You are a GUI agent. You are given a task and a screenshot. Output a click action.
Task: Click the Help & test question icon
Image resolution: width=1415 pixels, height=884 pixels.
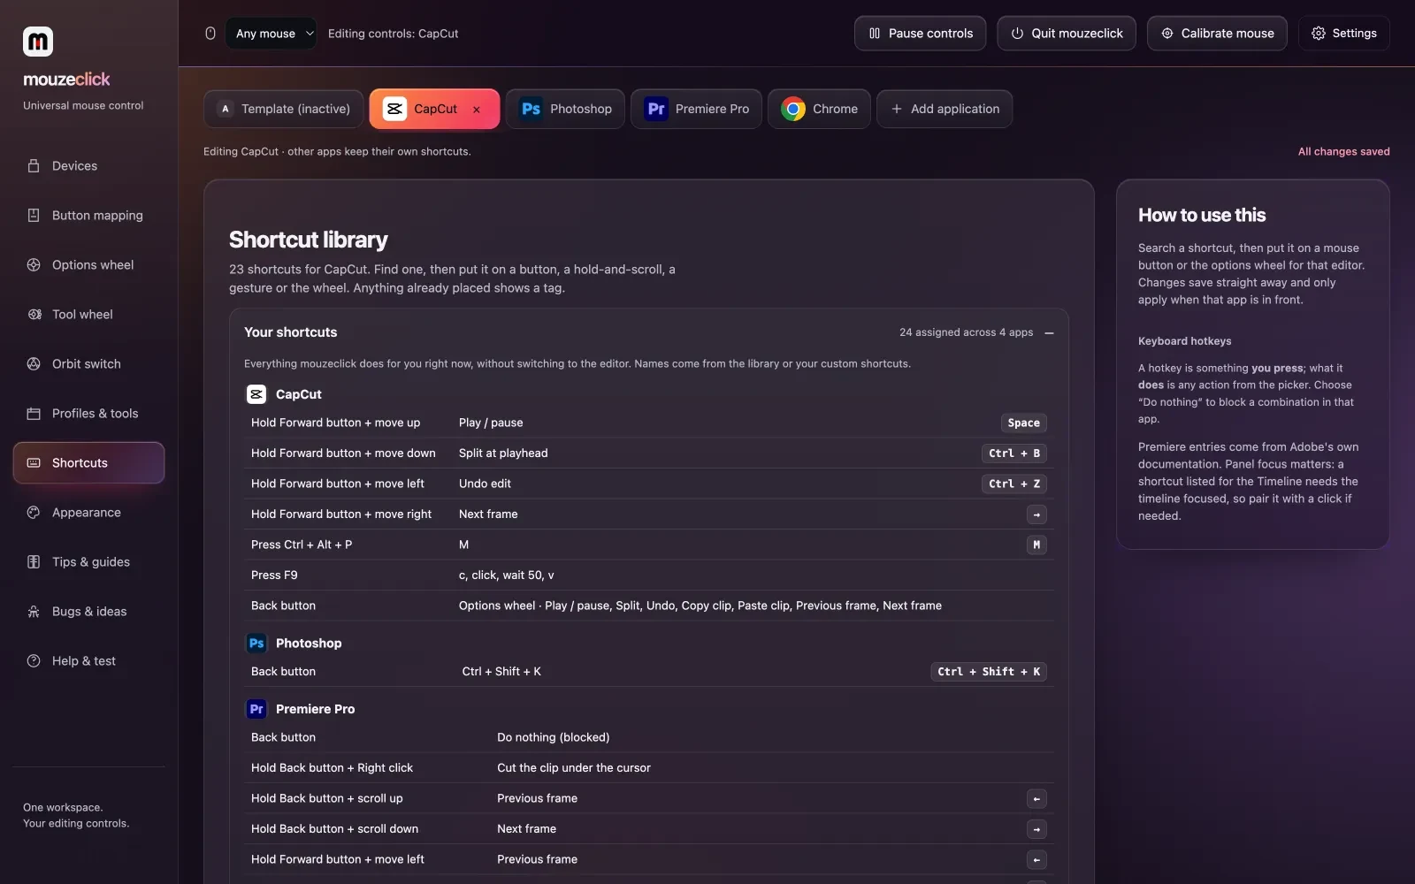[x=34, y=661]
